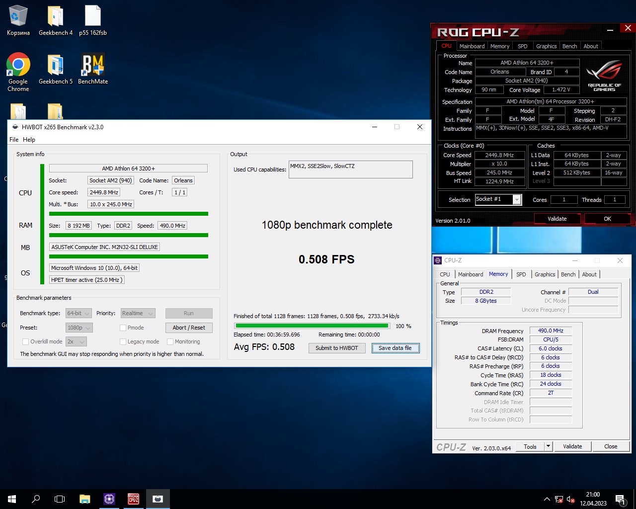The height and width of the screenshot is (509, 636).
Task: Switch to the ROG CPU-Z taskbar icon
Action: tap(133, 499)
